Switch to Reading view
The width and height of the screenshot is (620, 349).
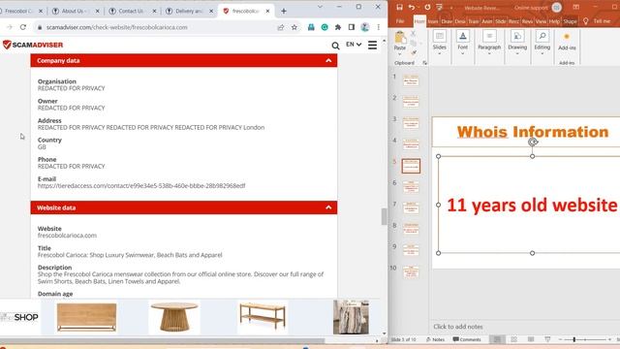click(531, 339)
